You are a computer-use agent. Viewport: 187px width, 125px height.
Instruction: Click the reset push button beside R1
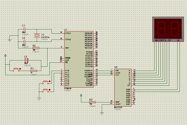pos(16,70)
